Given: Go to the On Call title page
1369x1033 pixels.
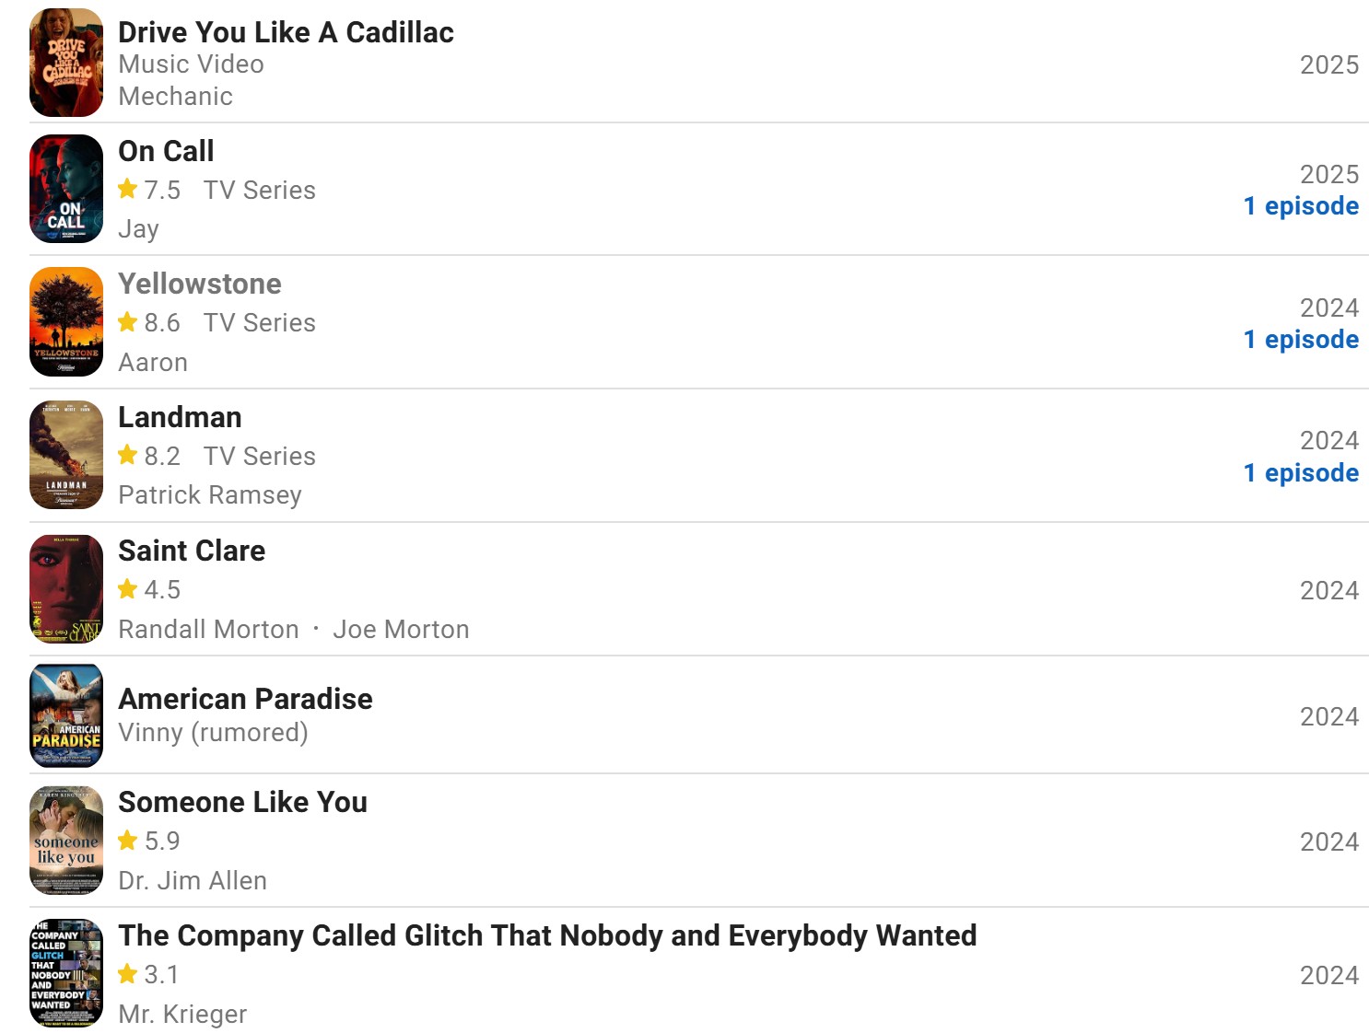Looking at the screenshot, I should pos(166,151).
